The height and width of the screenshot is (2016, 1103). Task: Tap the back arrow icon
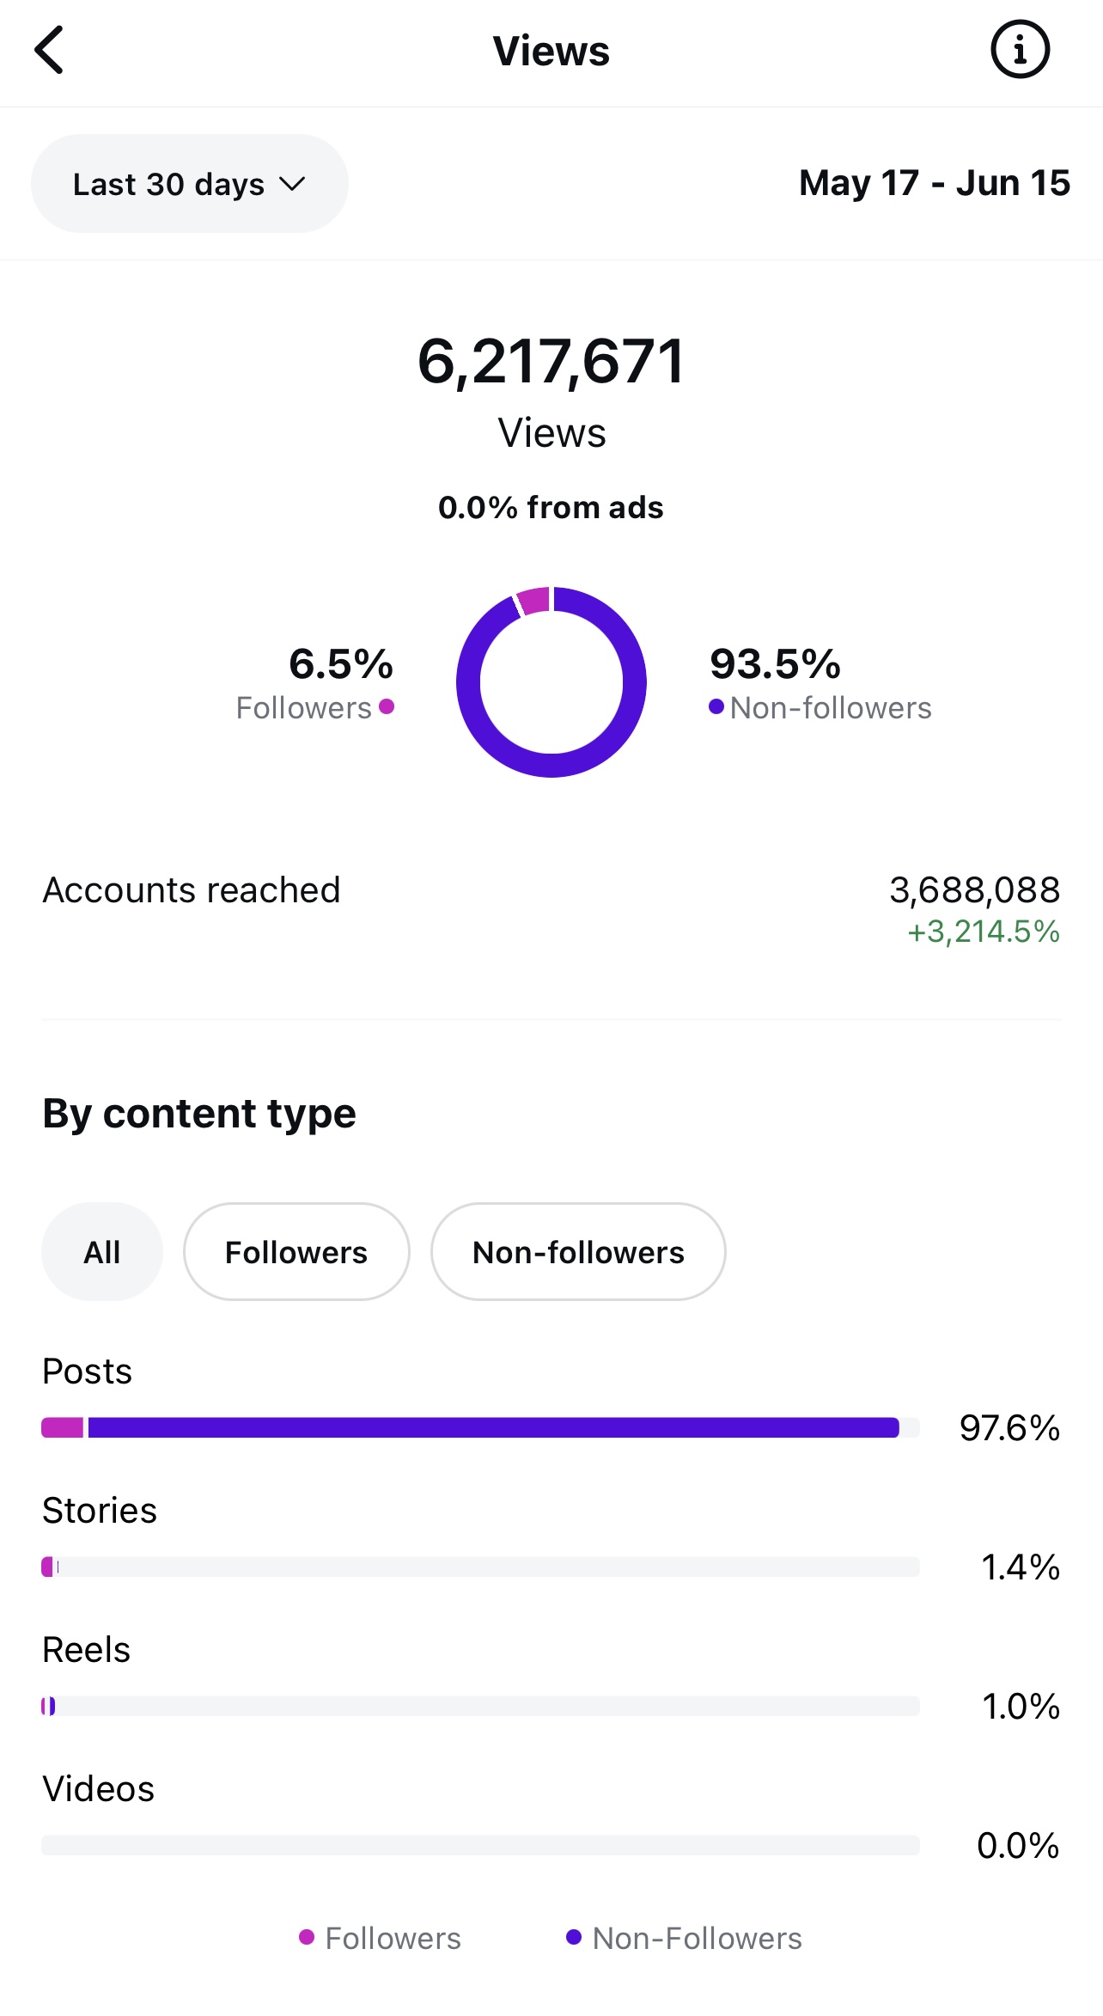click(x=50, y=50)
